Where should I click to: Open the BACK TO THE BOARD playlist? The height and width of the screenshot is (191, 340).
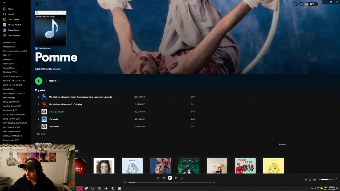coord(12,85)
